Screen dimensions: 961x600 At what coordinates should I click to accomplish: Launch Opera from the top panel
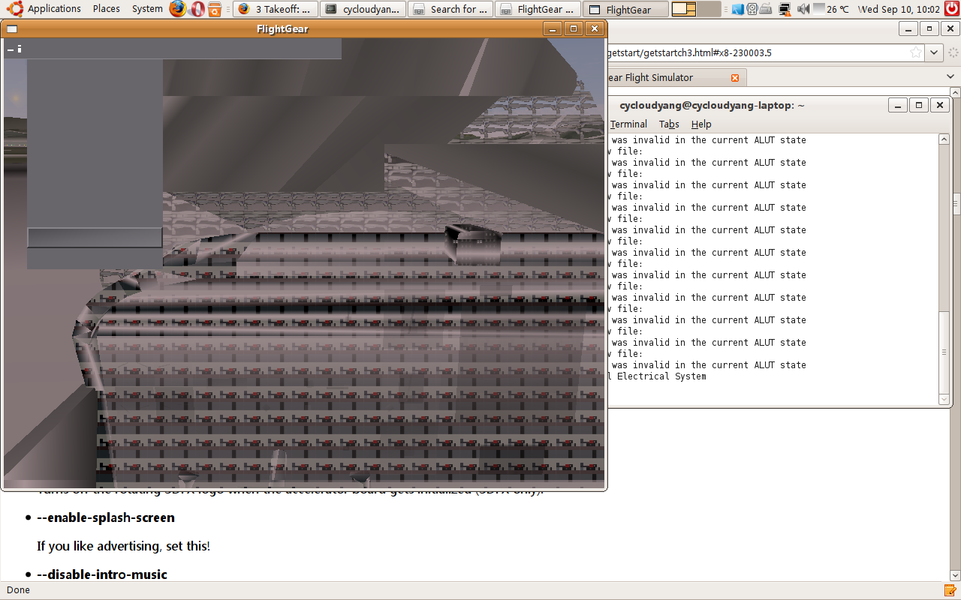(x=197, y=9)
